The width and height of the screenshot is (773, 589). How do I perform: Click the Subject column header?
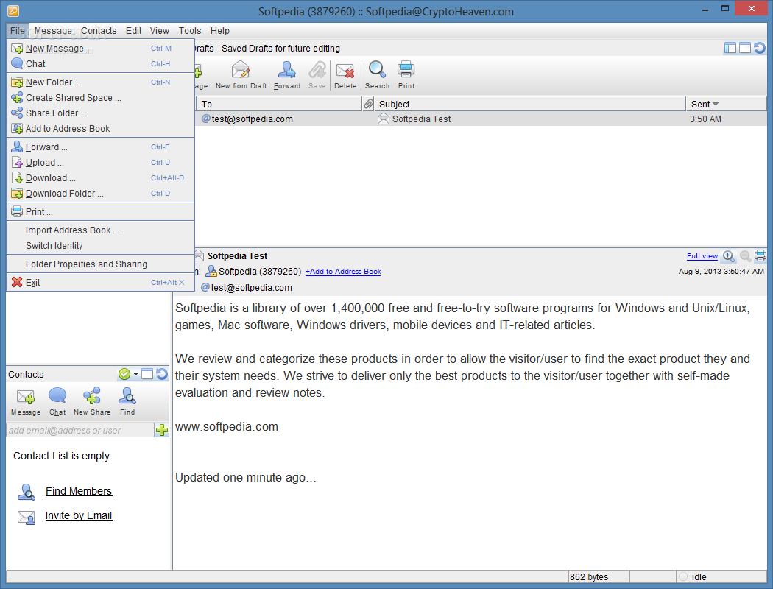[530, 104]
